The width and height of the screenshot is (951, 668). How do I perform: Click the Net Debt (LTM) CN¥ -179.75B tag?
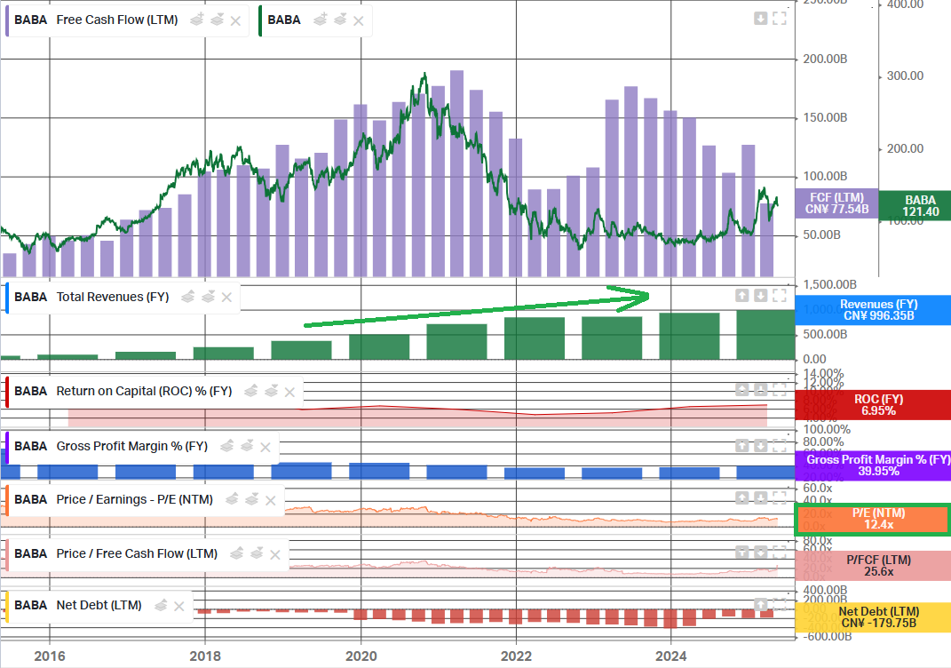coord(873,617)
